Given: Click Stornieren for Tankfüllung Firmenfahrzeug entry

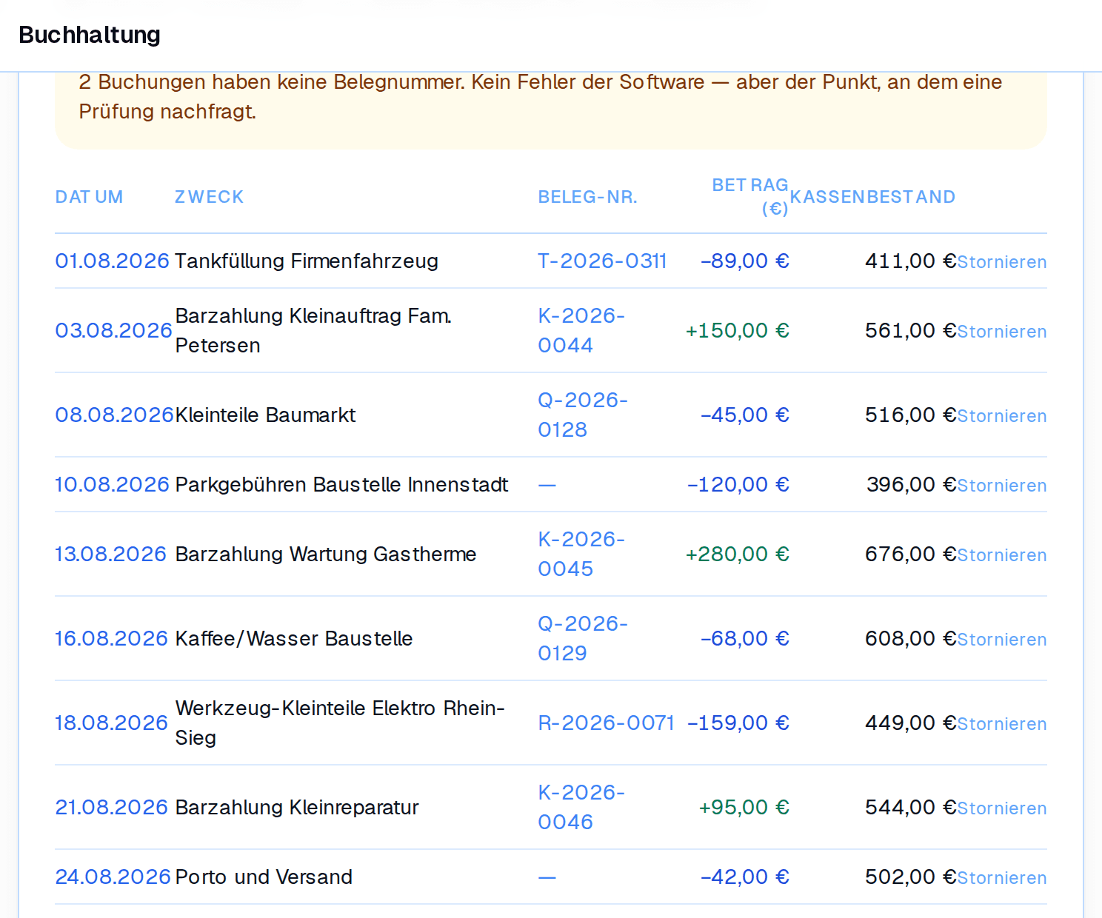Looking at the screenshot, I should (x=1001, y=262).
